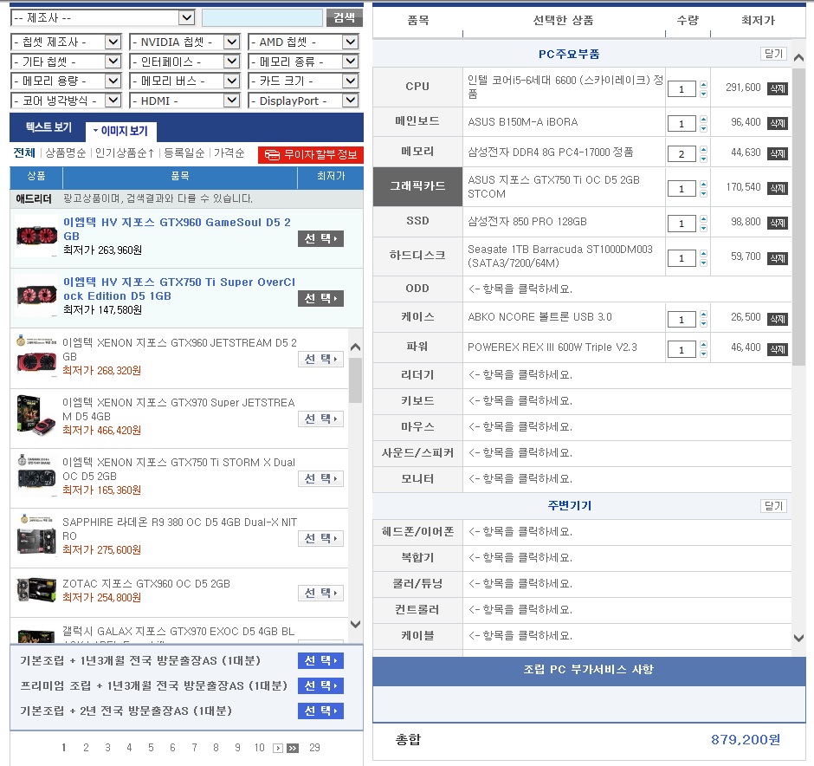The image size is (814, 766).
Task: Open the 제조사 manufacturer dropdown
Action: tap(102, 17)
